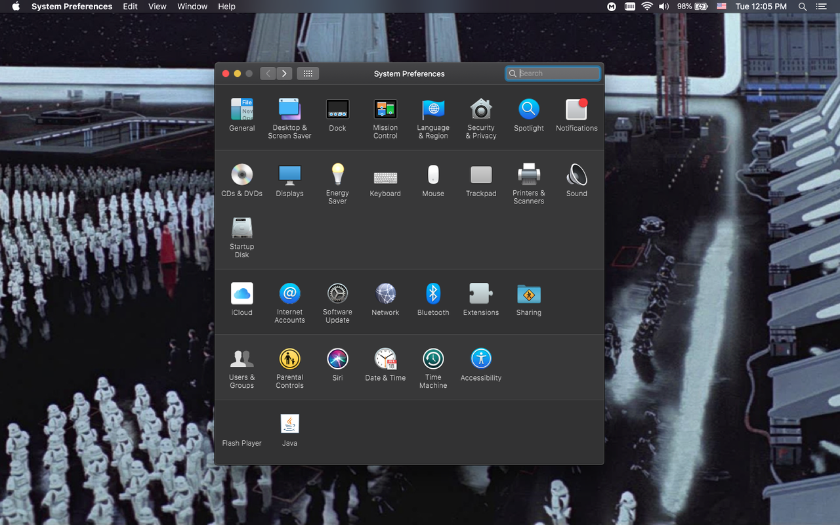840x525 pixels.
Task: Open the General preferences pane
Action: pos(241,110)
